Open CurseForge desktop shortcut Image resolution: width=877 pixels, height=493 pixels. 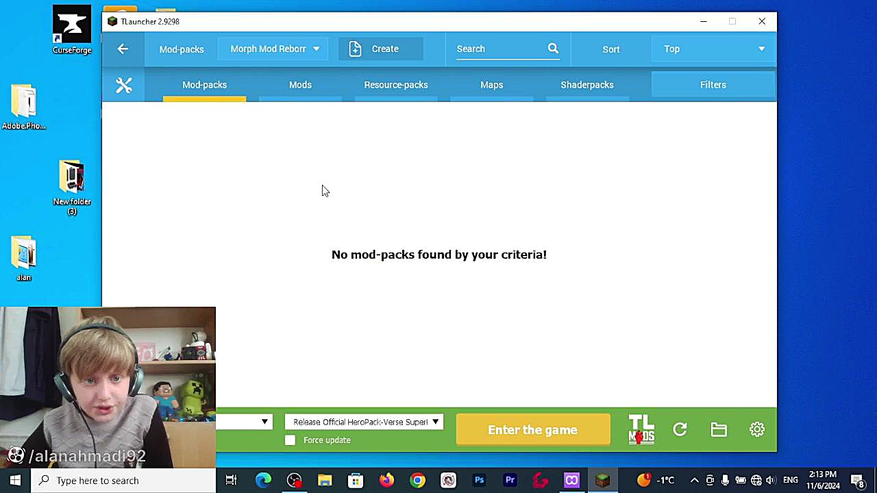click(72, 30)
